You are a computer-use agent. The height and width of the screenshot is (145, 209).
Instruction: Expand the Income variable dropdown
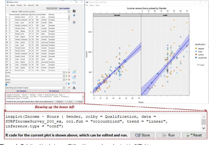64,72
